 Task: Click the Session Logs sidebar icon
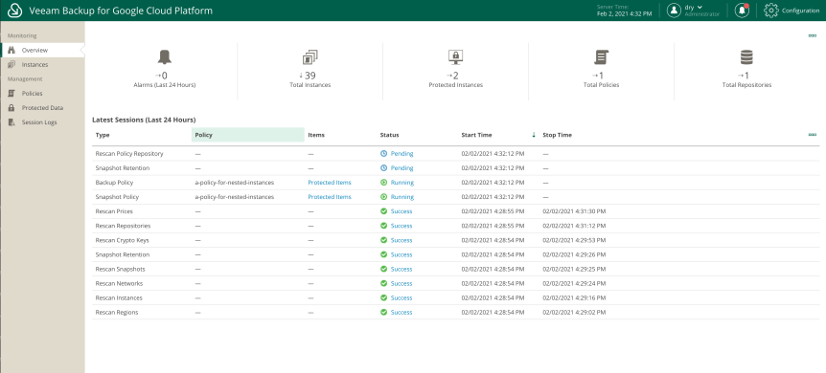tap(11, 122)
